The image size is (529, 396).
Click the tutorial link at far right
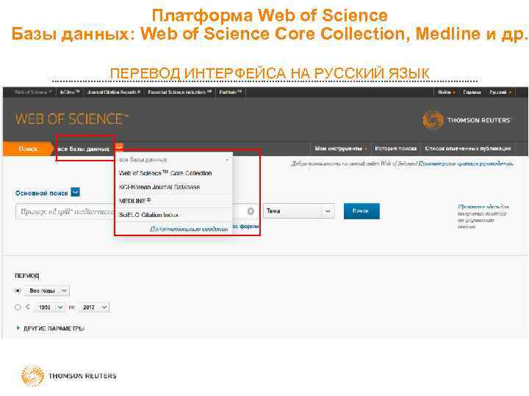(x=483, y=216)
